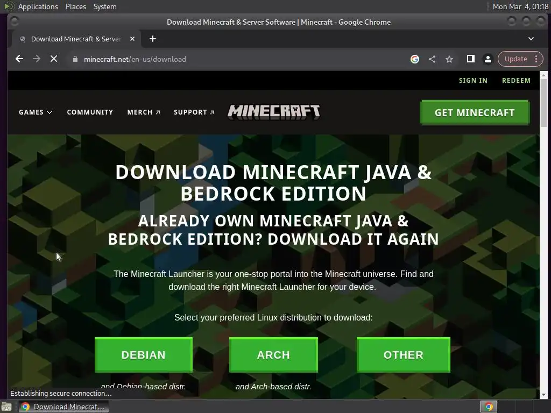Share this page via share icon
Image resolution: width=551 pixels, height=413 pixels.
(432, 59)
